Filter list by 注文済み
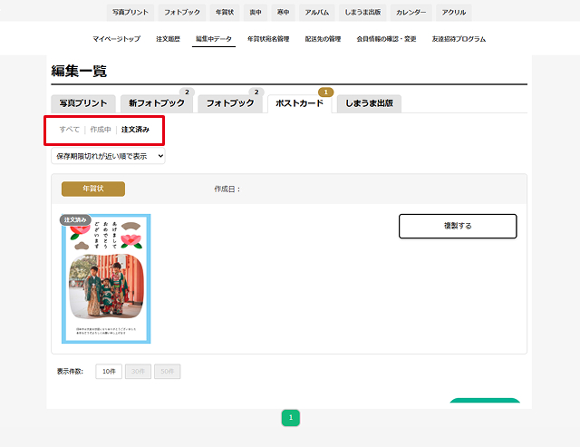The height and width of the screenshot is (447, 580). (135, 130)
